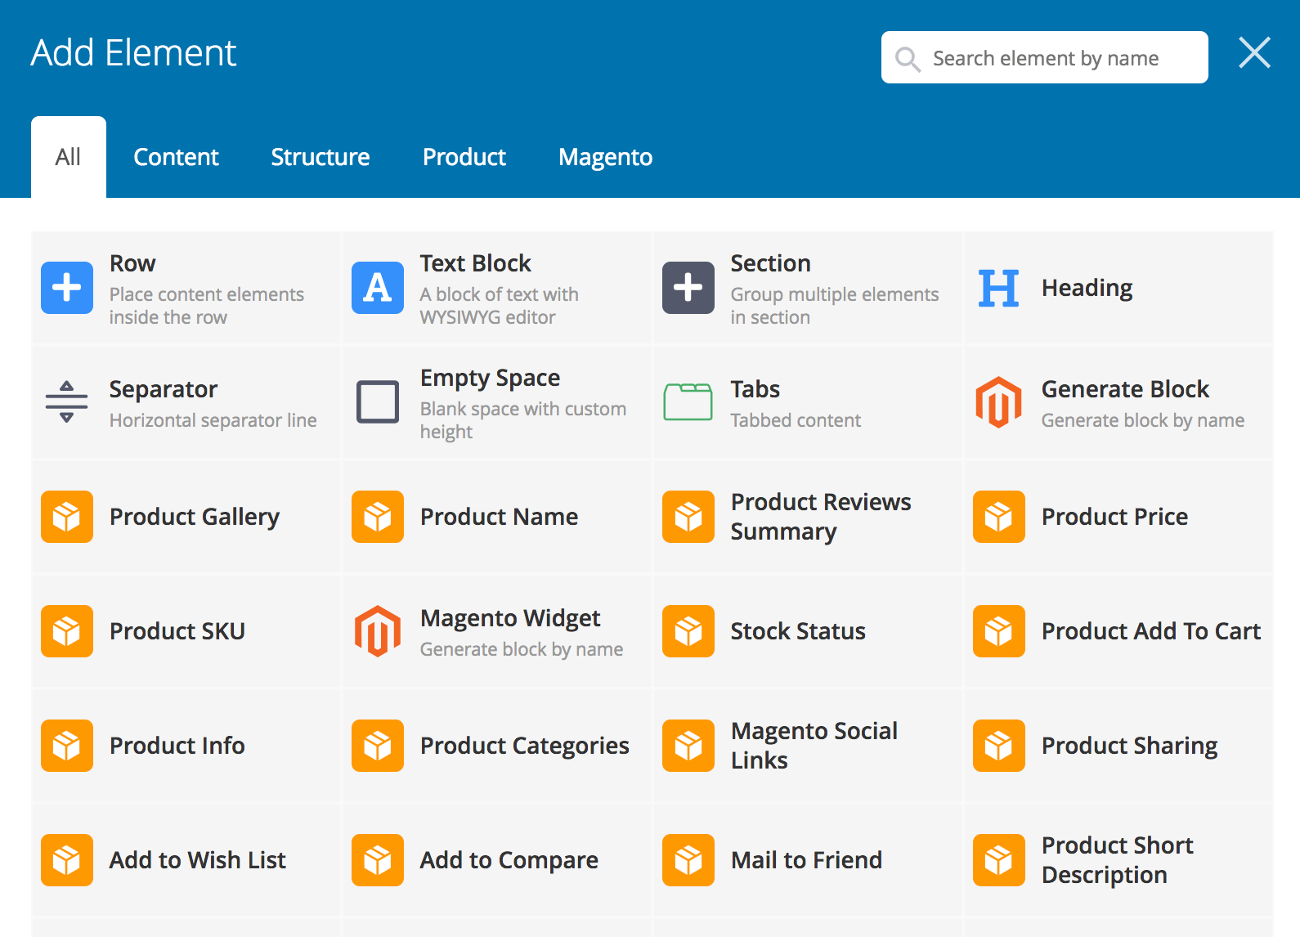Show the Magento tab elements
1300x937 pixels.
coord(606,157)
